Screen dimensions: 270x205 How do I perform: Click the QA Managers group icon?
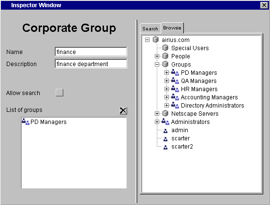click(175, 81)
